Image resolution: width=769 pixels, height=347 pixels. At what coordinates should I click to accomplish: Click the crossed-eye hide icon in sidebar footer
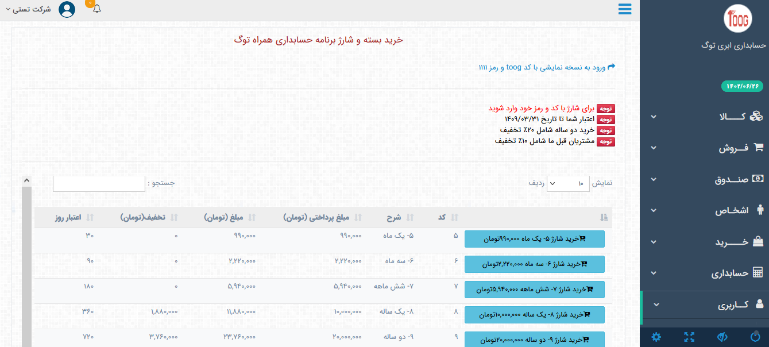point(723,337)
